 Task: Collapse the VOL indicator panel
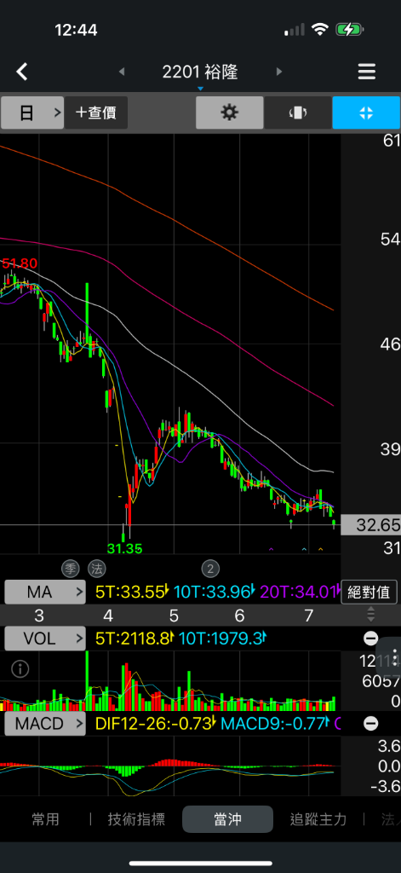[x=371, y=638]
